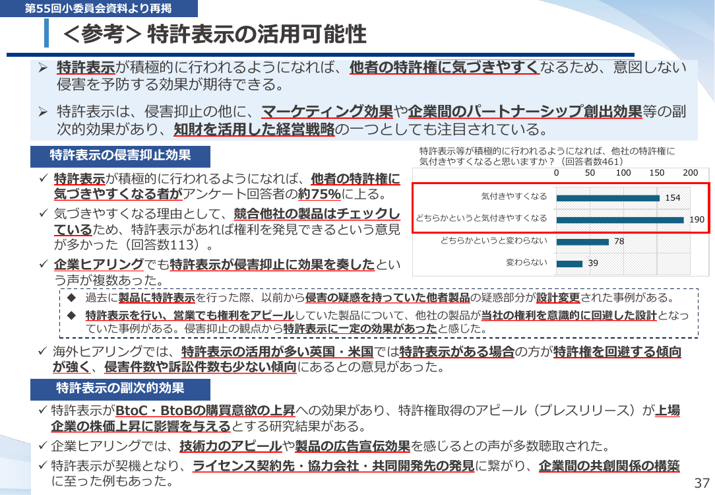
Task: Click underlined phrase 技術力のアピール
Action: pos(231,445)
